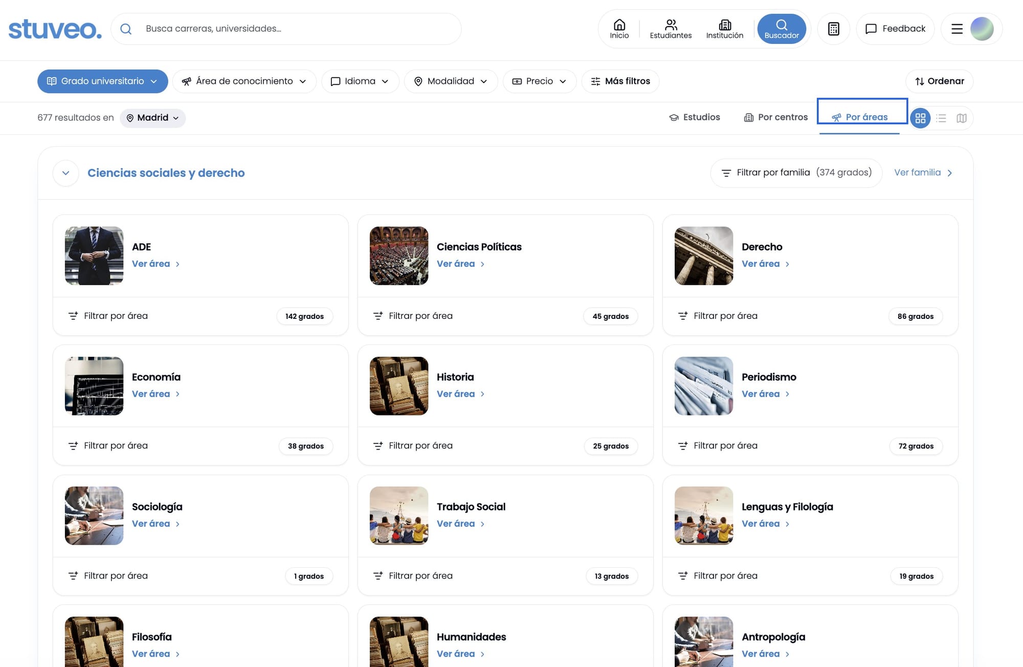Click filter icon in Sociología card
Image resolution: width=1023 pixels, height=667 pixels.
point(73,576)
